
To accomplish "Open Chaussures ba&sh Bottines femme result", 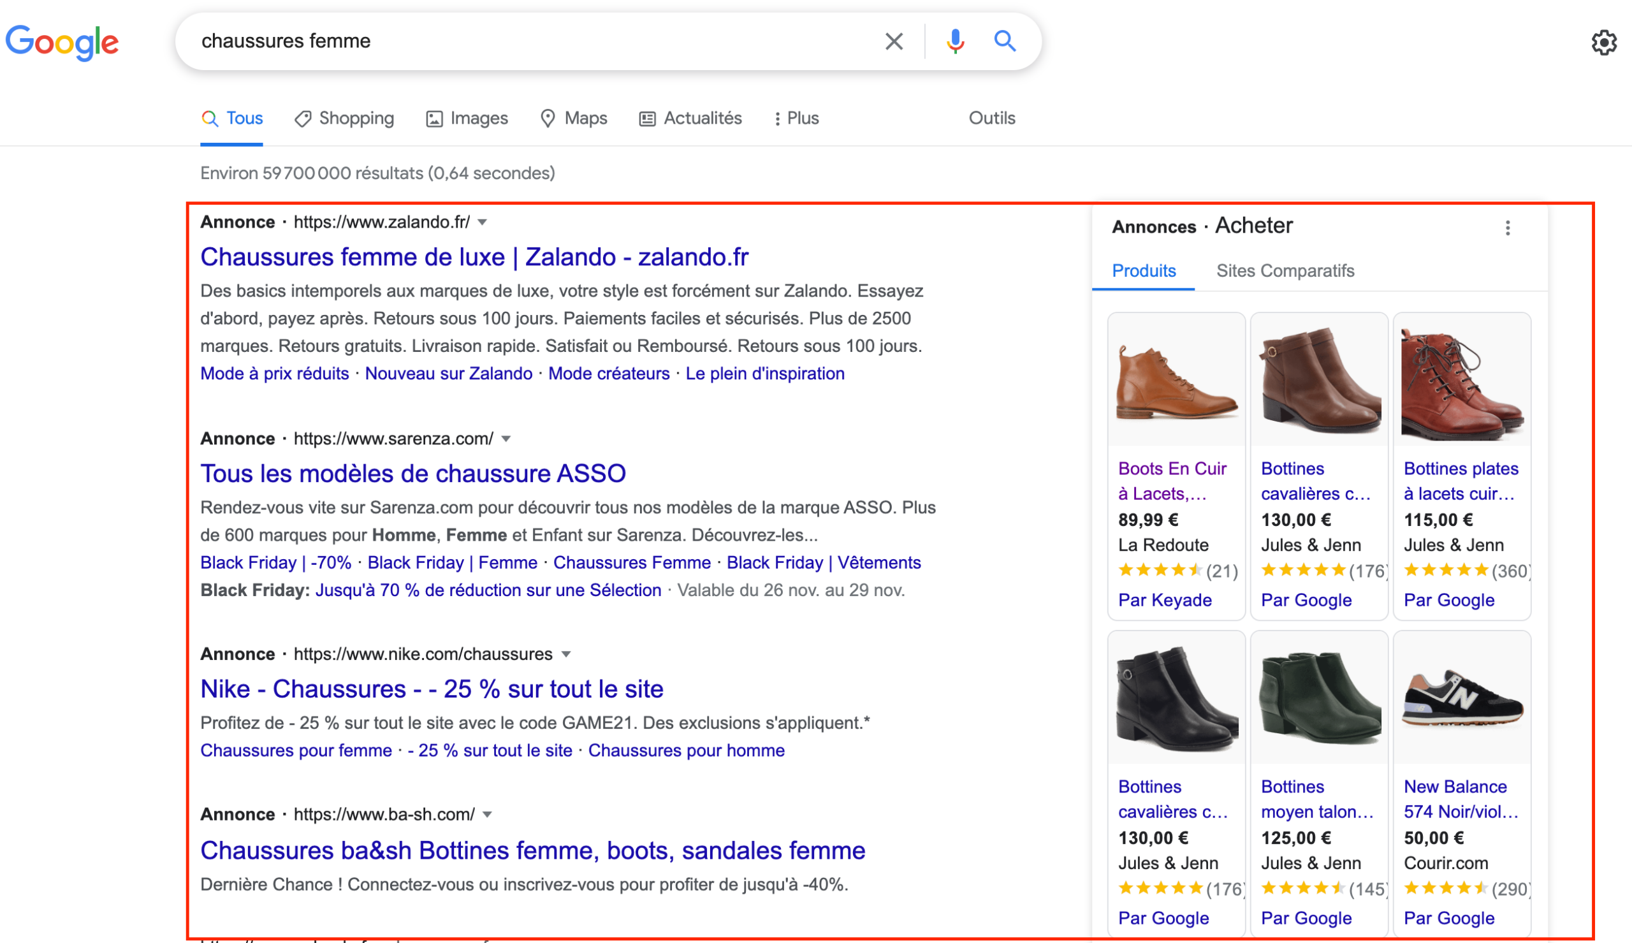I will point(533,851).
